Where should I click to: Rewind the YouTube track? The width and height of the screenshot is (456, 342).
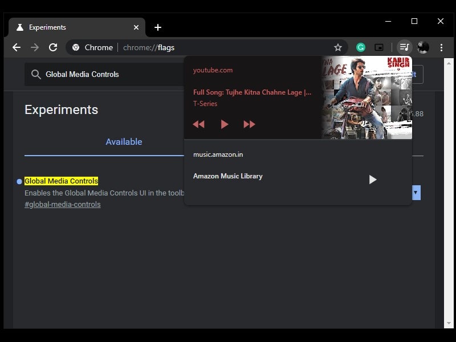click(198, 124)
